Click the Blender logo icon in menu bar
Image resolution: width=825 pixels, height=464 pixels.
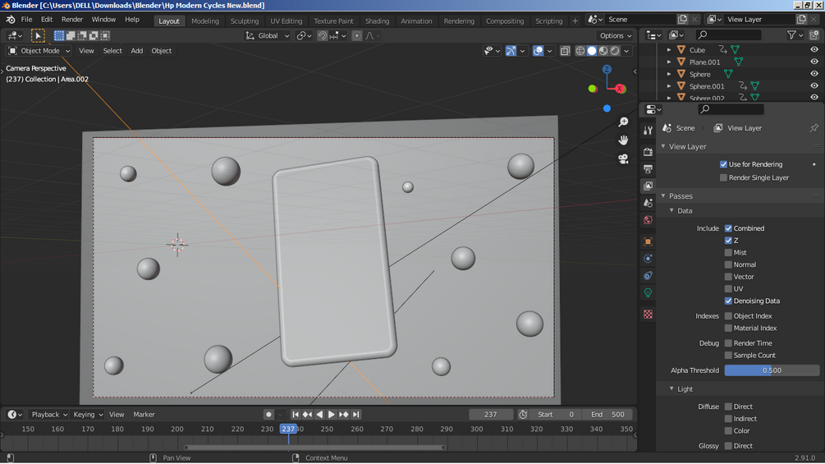[11, 20]
